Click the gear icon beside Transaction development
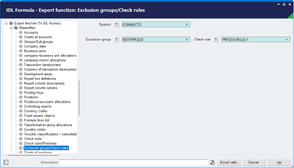Viewport: 294px width, 168px height. pos(21,65)
